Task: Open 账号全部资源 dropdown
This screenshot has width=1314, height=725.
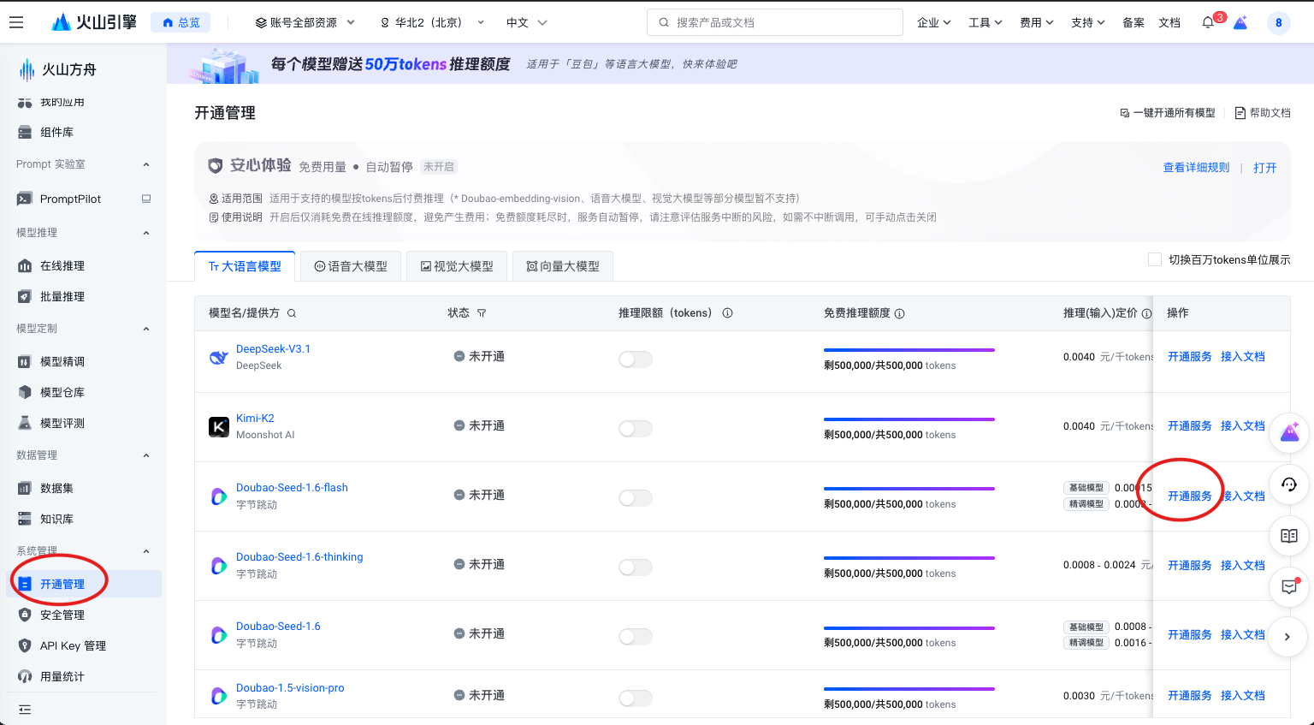Action: coord(305,22)
